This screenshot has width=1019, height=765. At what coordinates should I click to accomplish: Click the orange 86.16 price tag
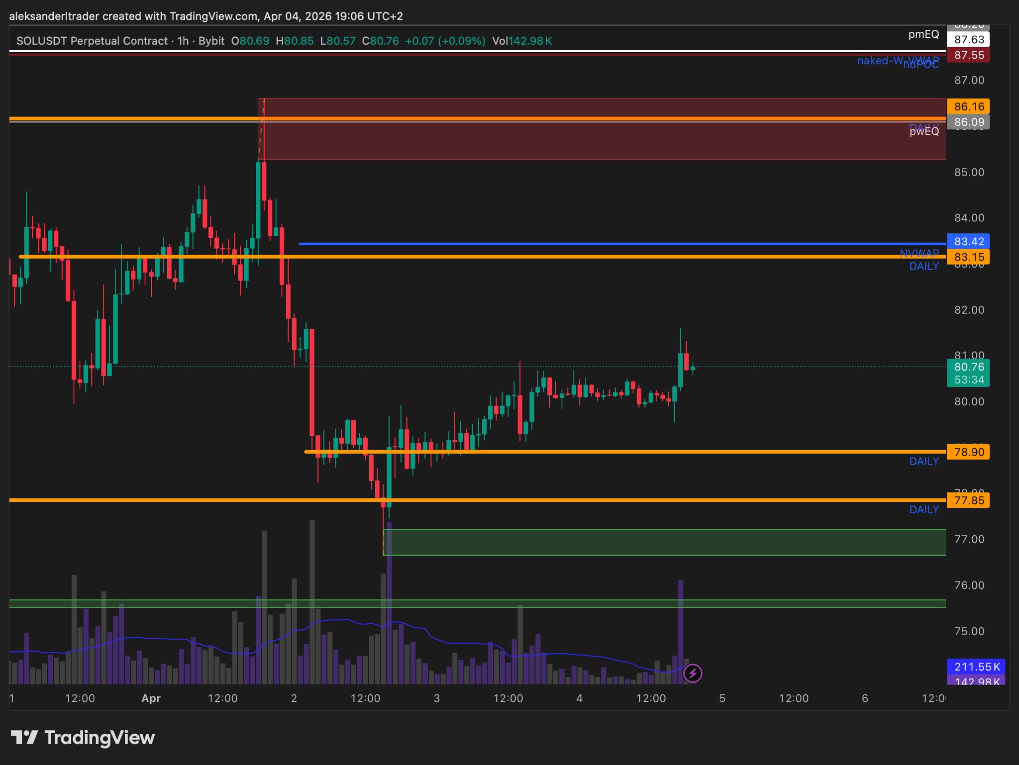pos(968,106)
